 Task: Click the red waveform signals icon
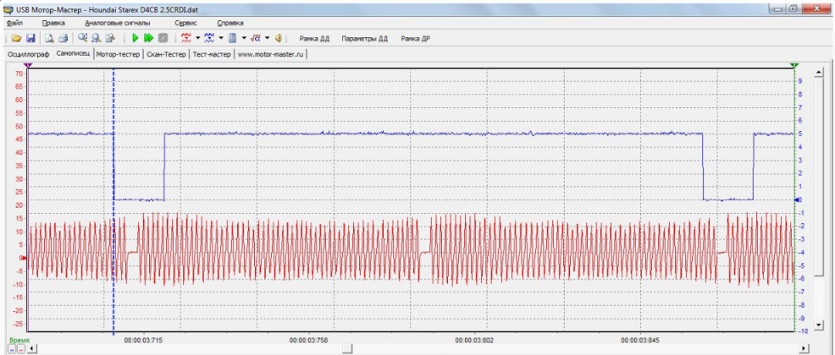click(x=185, y=38)
